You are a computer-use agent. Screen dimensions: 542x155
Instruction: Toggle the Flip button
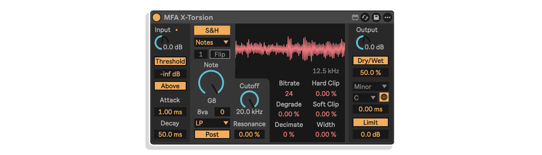tap(220, 54)
